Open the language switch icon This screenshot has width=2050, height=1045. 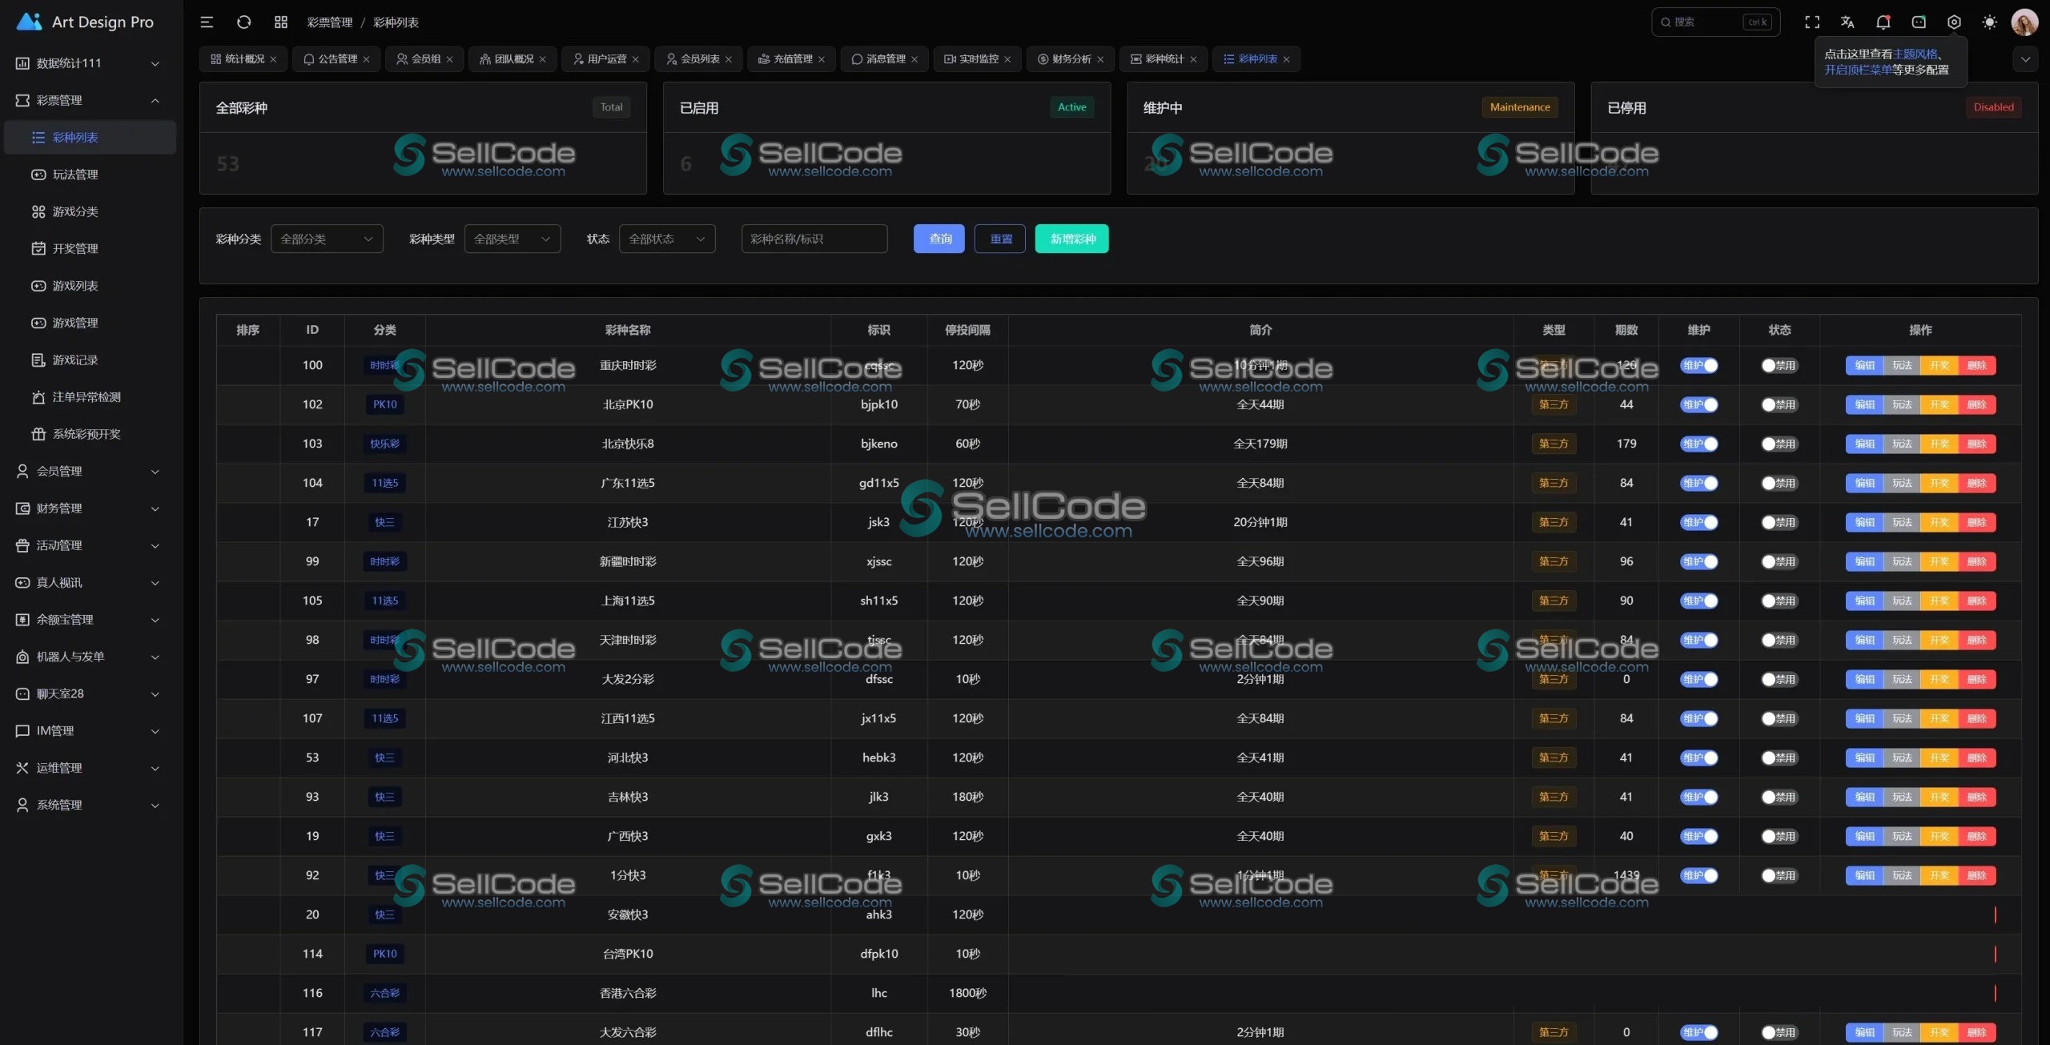(x=1847, y=22)
